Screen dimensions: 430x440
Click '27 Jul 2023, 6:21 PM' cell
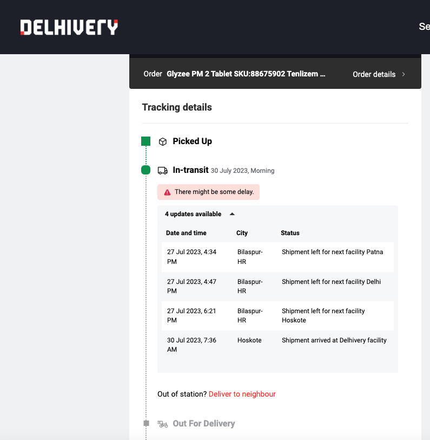click(191, 315)
